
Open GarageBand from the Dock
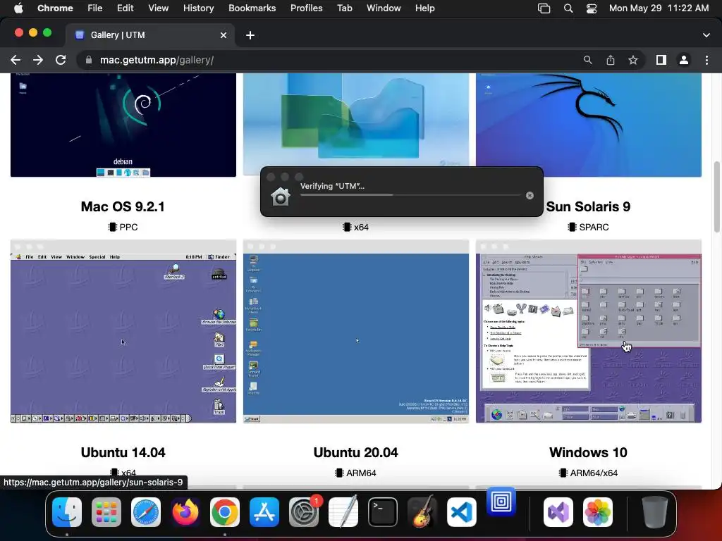[422, 511]
